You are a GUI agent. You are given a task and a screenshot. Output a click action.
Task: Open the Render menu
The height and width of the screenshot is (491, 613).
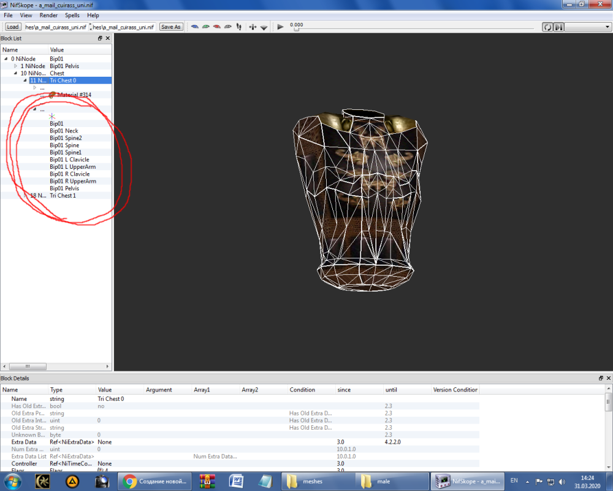48,15
